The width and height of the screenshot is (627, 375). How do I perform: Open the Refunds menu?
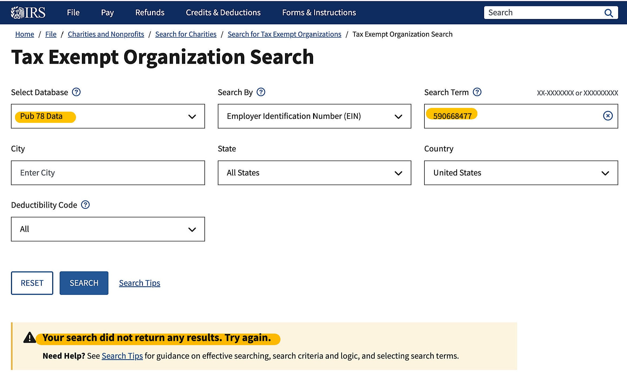(150, 13)
